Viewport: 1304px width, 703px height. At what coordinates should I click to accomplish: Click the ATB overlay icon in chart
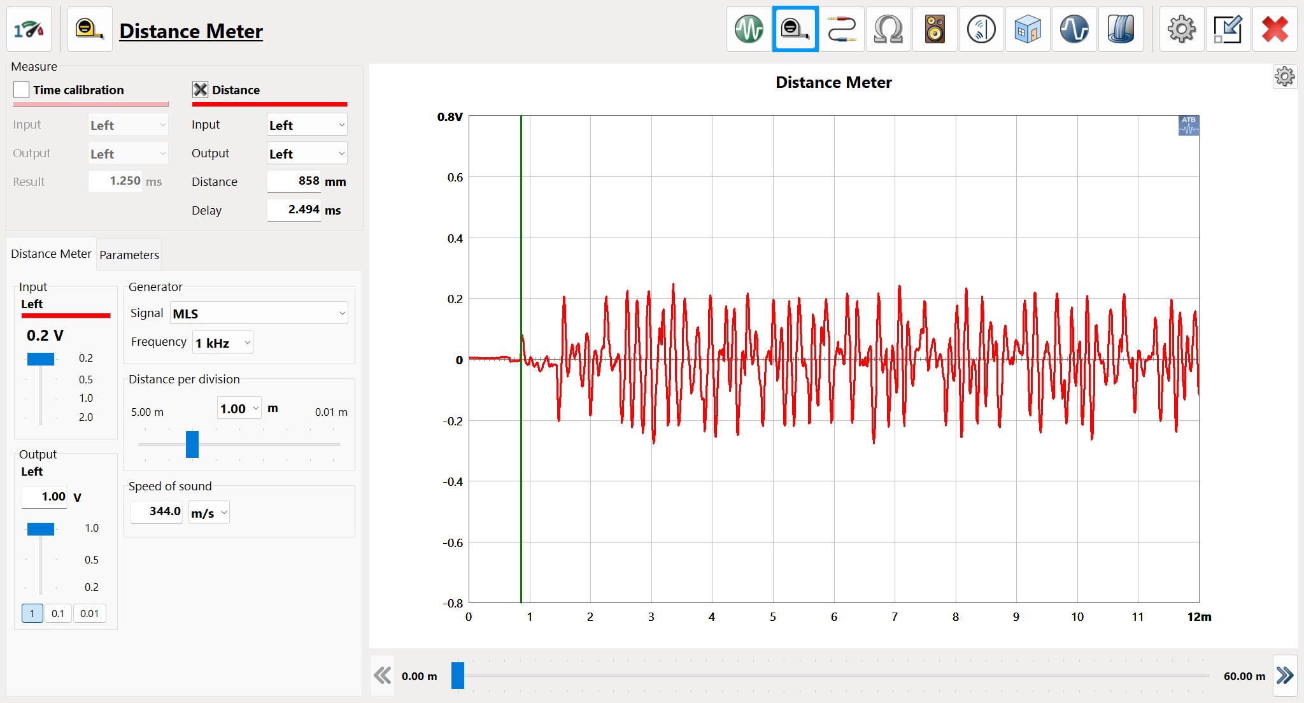coord(1189,125)
